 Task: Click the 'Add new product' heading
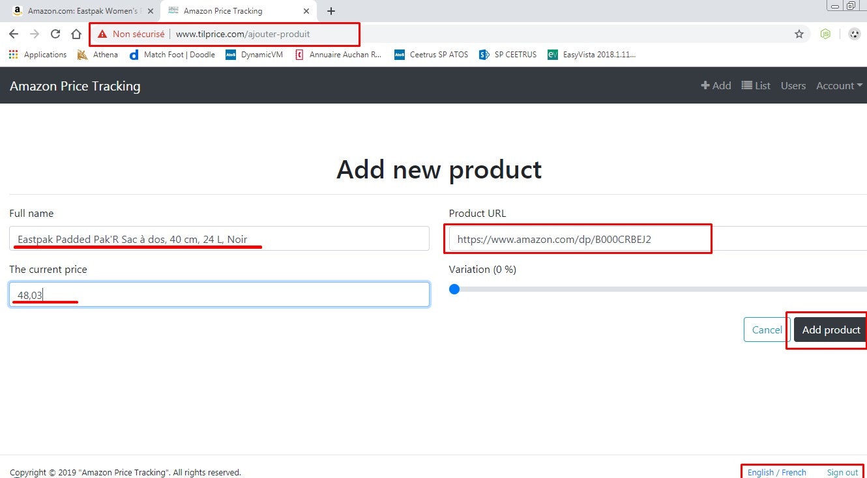point(439,169)
